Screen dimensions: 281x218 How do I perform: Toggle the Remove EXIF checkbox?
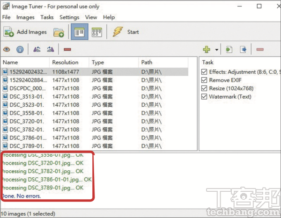(204, 80)
